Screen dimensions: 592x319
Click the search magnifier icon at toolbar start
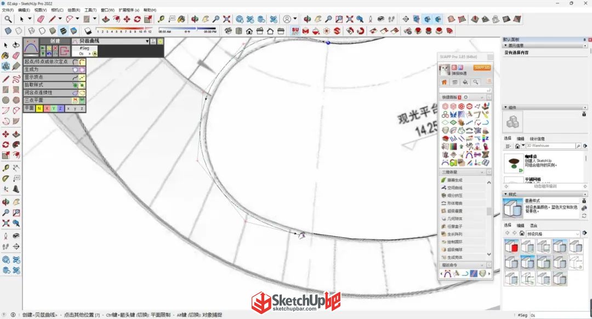click(x=8, y=19)
